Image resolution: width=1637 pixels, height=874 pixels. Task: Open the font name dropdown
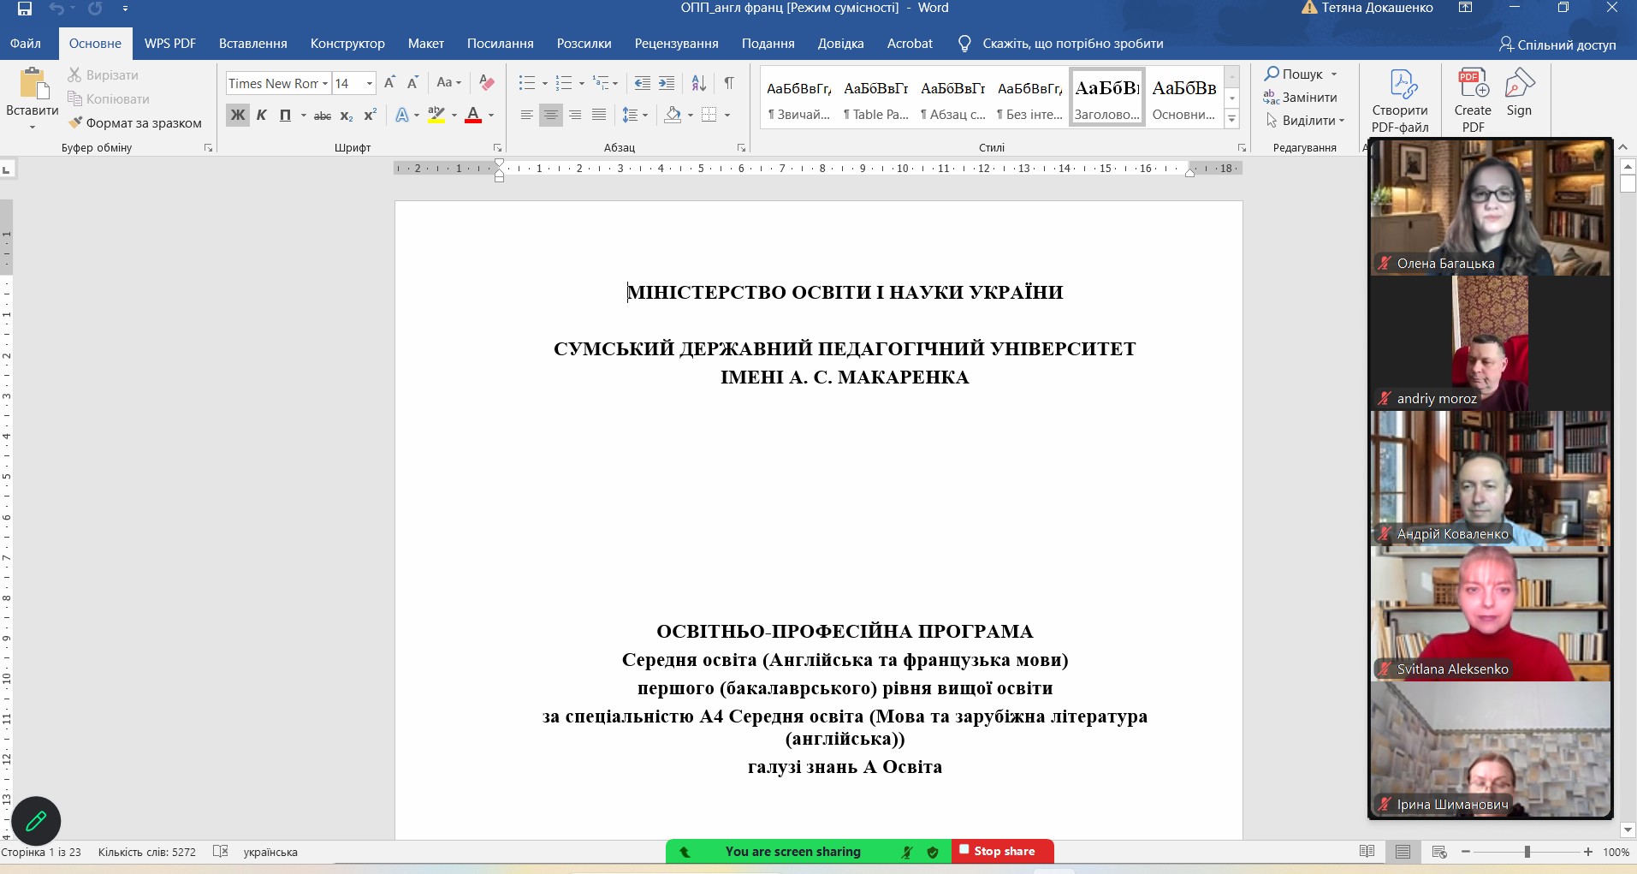pos(325,83)
